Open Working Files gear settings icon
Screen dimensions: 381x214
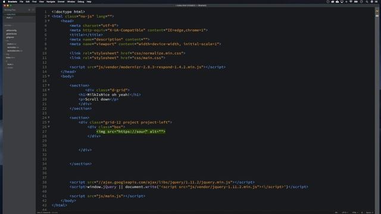point(29,10)
